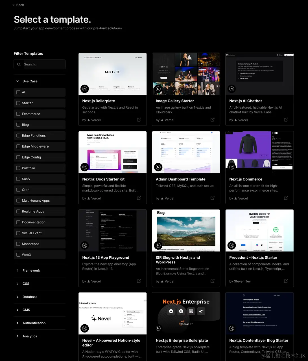The width and height of the screenshot is (308, 361).
Task: Focus the template Search field
Action: tap(40, 64)
